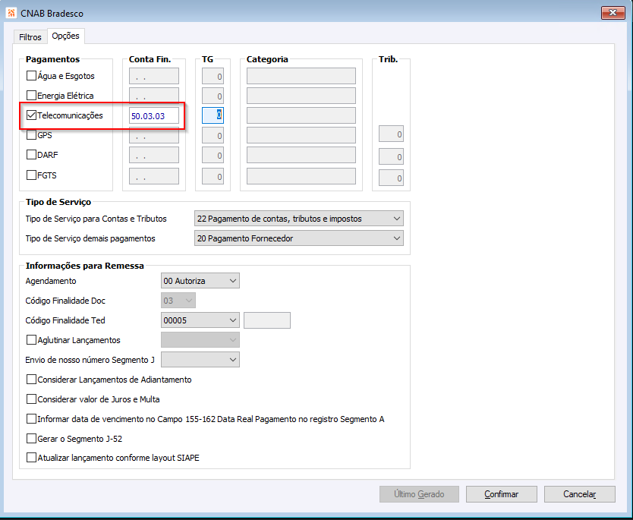The height and width of the screenshot is (520, 633).
Task: Click the CNAB Bradesco app icon in title bar
Action: pos(11,13)
